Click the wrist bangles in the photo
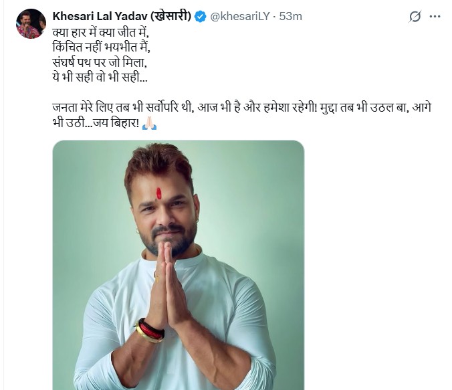 (x=150, y=330)
